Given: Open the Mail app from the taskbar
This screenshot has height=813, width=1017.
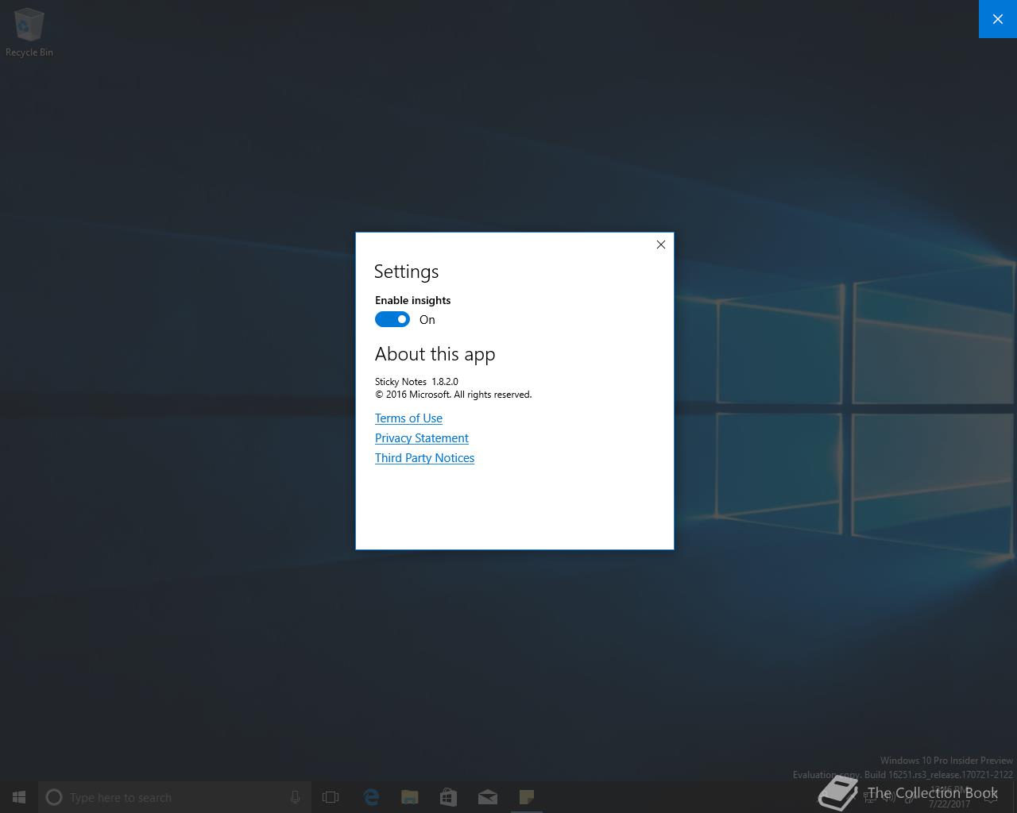Looking at the screenshot, I should point(487,797).
